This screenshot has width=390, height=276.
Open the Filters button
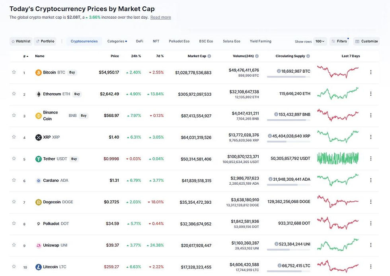(339, 41)
